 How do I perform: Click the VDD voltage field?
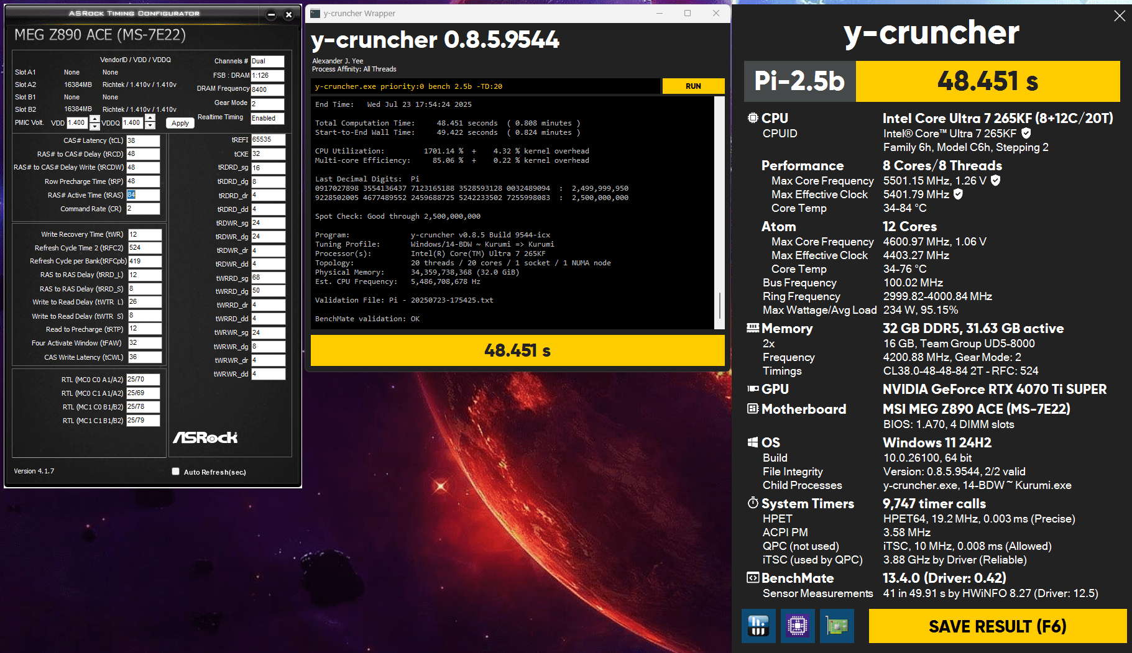pyautogui.click(x=77, y=123)
